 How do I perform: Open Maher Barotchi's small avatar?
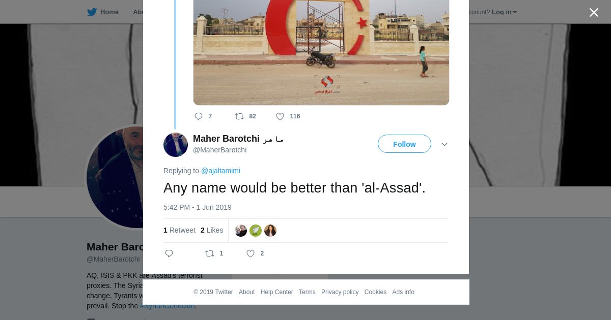click(x=176, y=145)
